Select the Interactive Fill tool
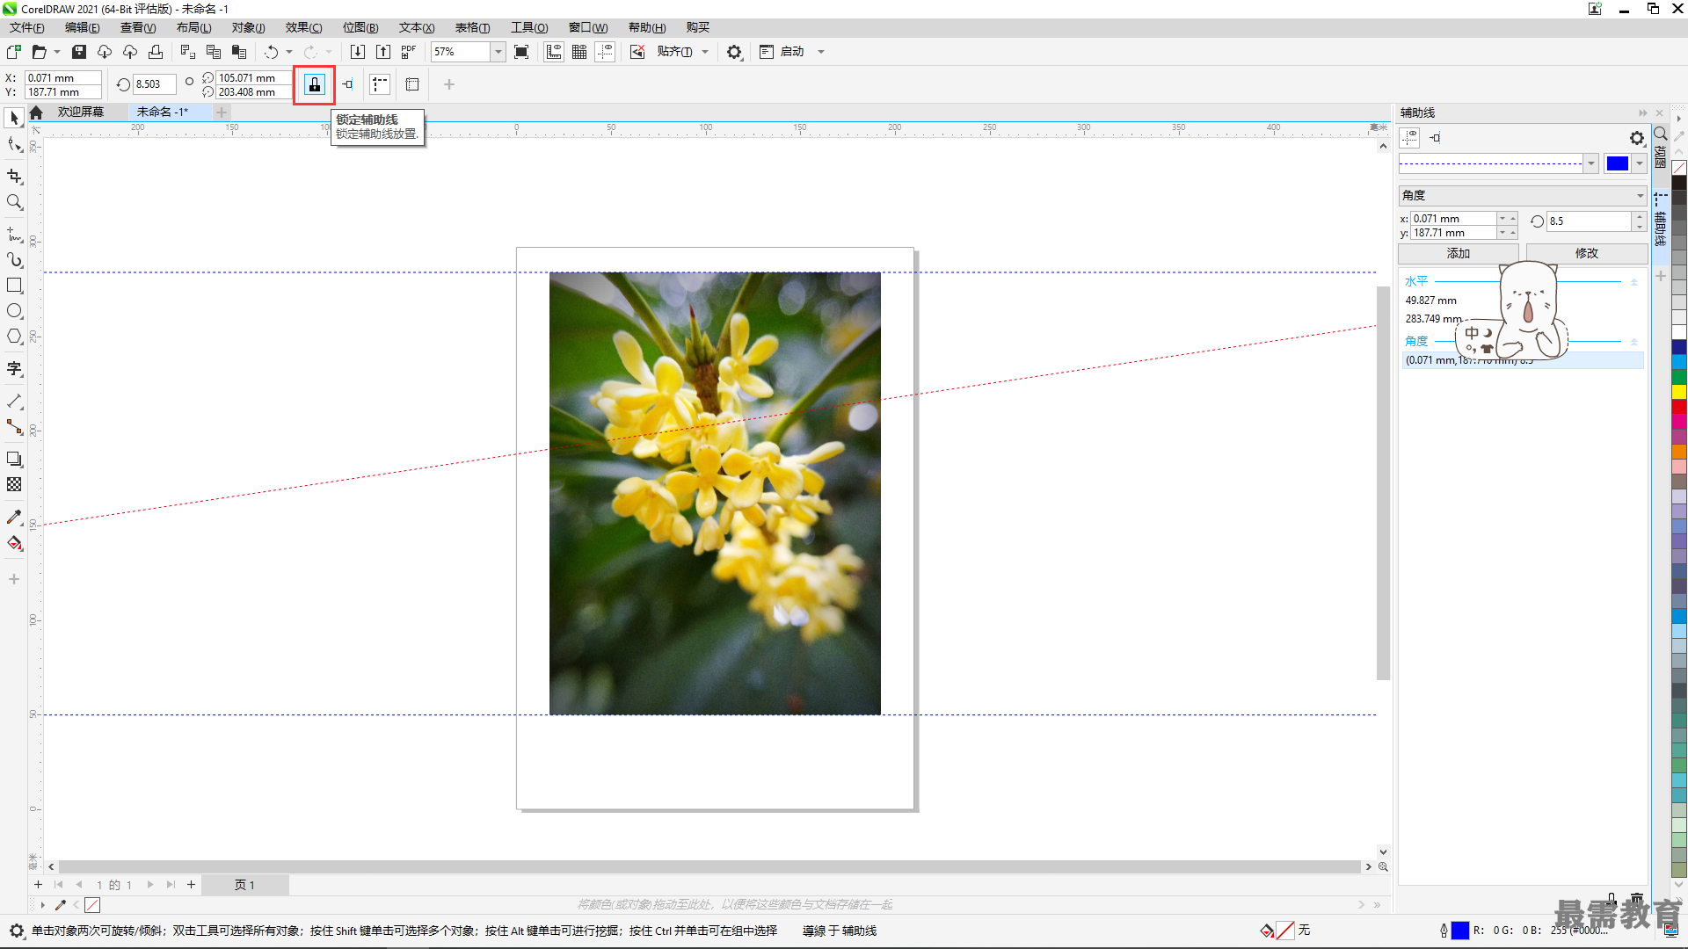This screenshot has height=949, width=1688. (x=14, y=543)
